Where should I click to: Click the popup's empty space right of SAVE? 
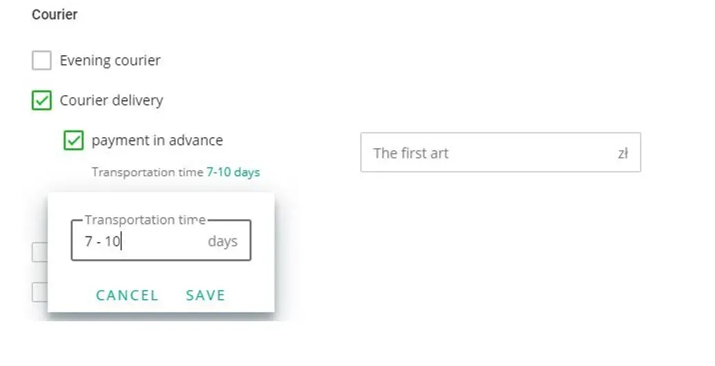(250, 295)
